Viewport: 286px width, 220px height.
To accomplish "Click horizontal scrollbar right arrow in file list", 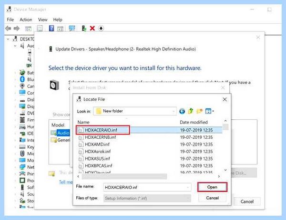I will (219, 176).
